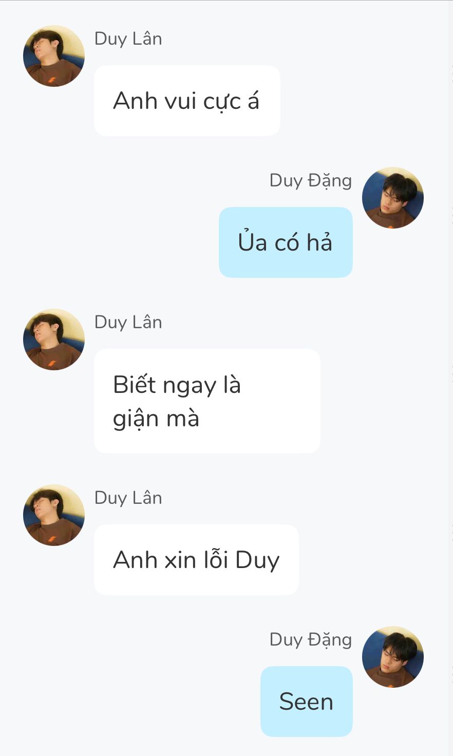453x756 pixels.
Task: Tap the 'Anh xin lỗi Duy' message bubble
Action: 196,560
